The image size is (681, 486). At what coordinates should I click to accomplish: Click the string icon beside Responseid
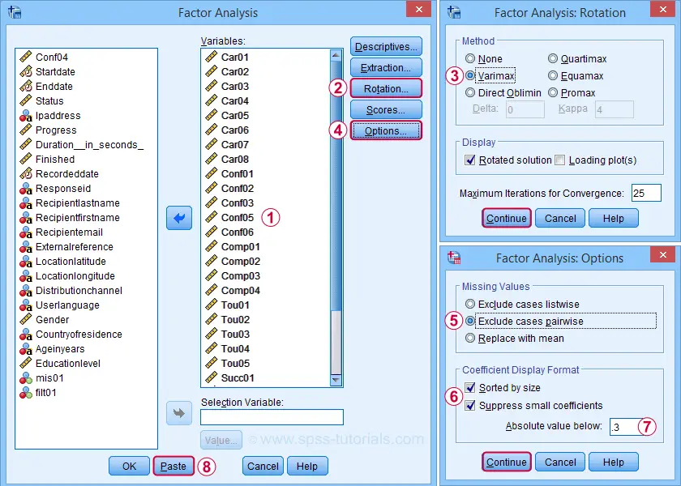pos(26,188)
